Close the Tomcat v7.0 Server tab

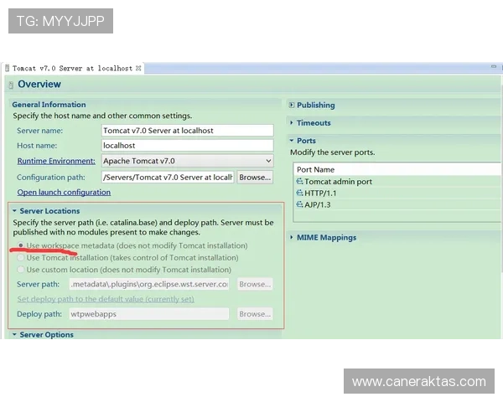pos(138,68)
